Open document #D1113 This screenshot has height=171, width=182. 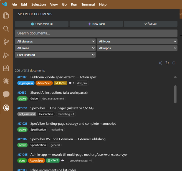pyautogui.click(x=22, y=170)
